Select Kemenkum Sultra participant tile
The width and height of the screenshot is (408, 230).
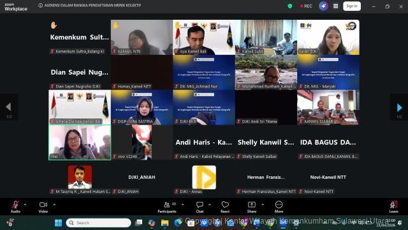80,37
